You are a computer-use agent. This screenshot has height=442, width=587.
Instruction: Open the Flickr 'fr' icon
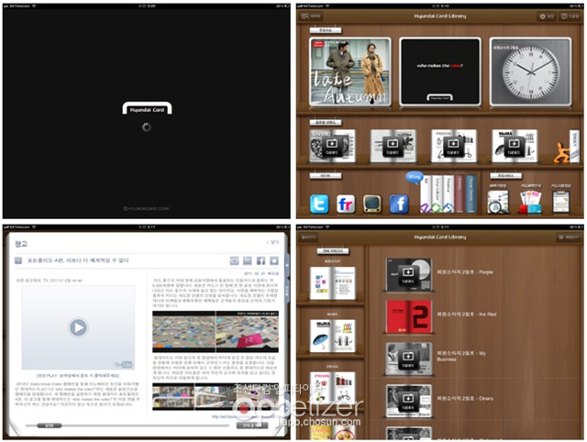point(346,204)
